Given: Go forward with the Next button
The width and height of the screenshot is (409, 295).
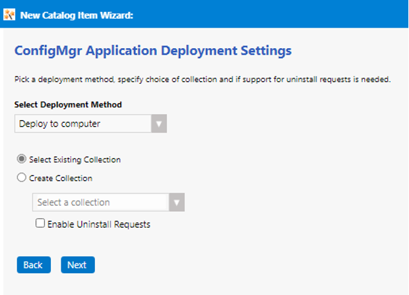Looking at the screenshot, I should pos(77,265).
